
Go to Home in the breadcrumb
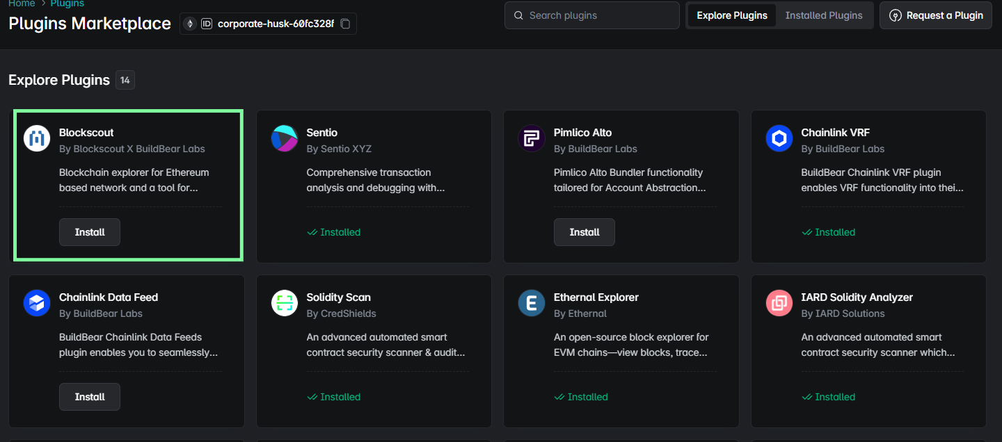(x=22, y=3)
